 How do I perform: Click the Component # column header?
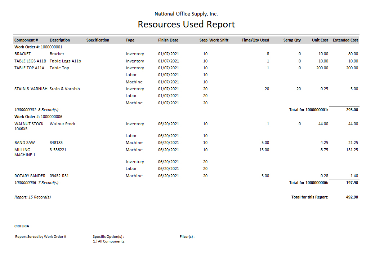pyautogui.click(x=26, y=40)
